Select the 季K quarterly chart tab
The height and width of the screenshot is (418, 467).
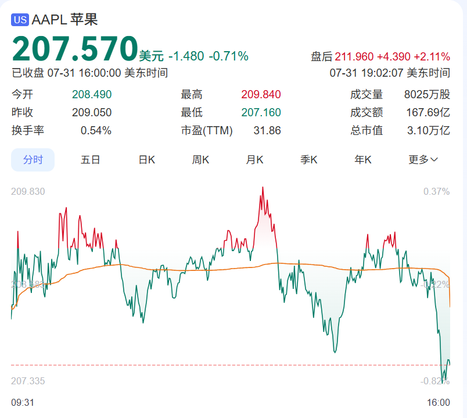click(309, 160)
